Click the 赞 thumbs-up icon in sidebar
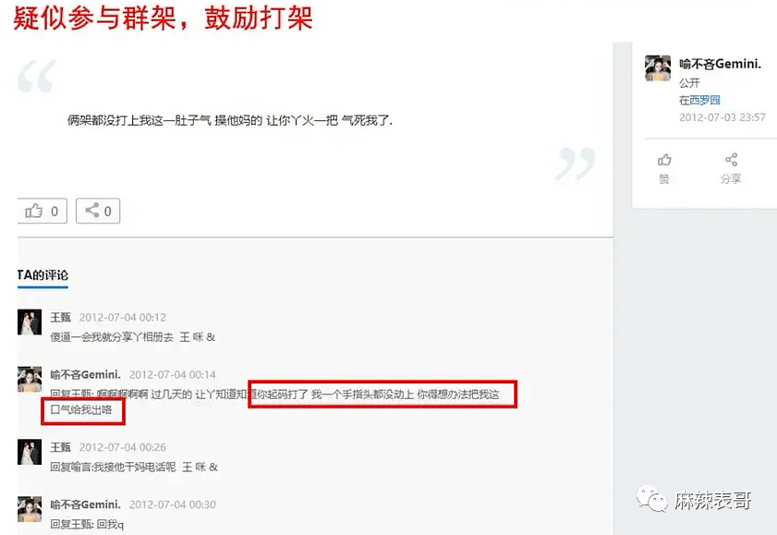 point(664,168)
